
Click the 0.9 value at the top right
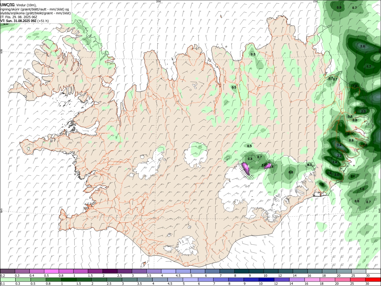coord(339,7)
